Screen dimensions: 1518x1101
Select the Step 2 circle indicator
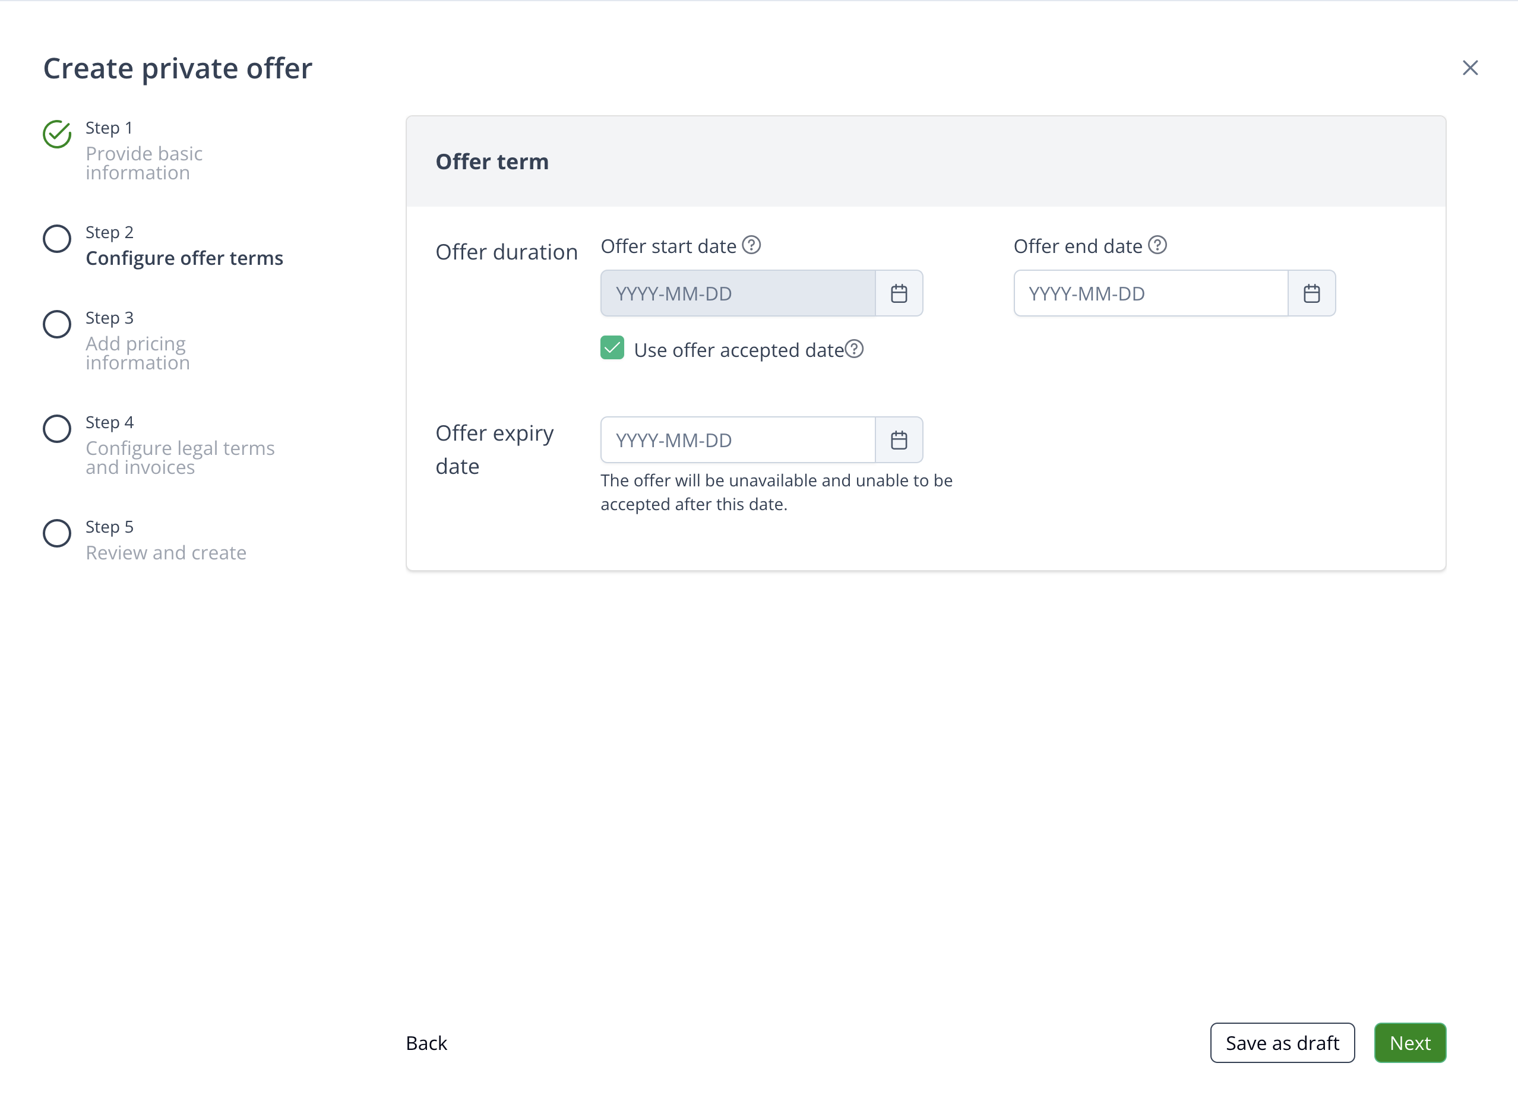[x=57, y=238]
